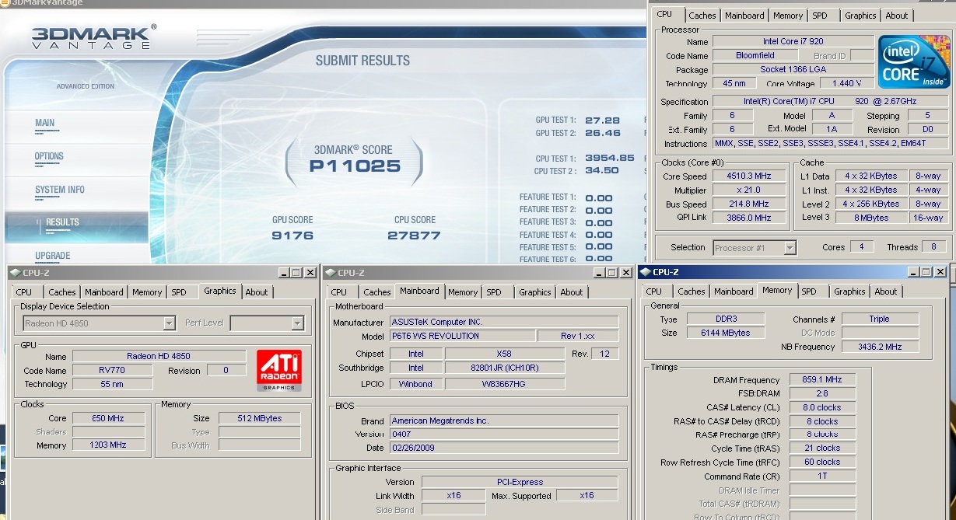Open the Display Device Selection dropdown (Radeon HD 4850)

[98, 323]
